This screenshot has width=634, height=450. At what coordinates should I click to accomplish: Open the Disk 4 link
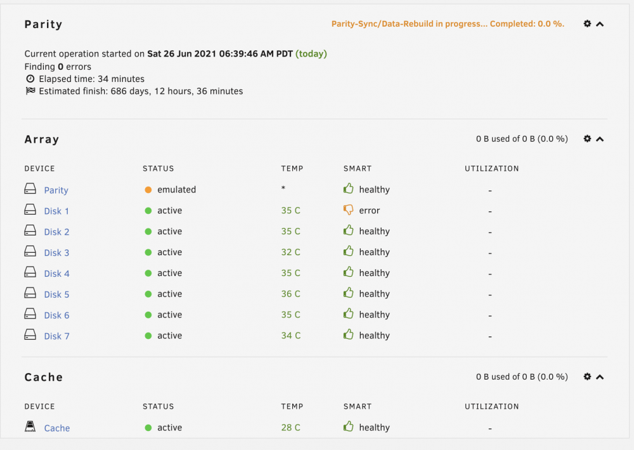56,274
